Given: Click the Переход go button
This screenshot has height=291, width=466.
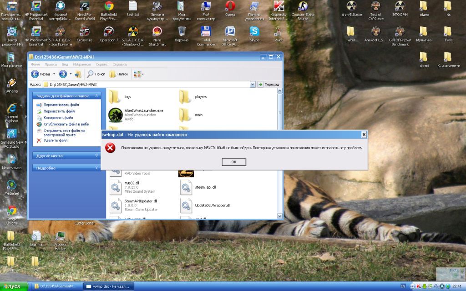Looking at the screenshot, I should (268, 84).
